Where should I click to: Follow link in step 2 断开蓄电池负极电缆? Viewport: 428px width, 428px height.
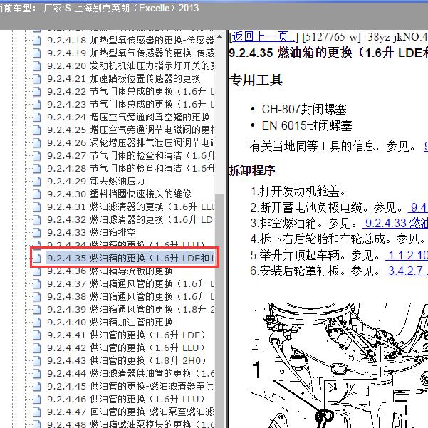pyautogui.click(x=418, y=208)
